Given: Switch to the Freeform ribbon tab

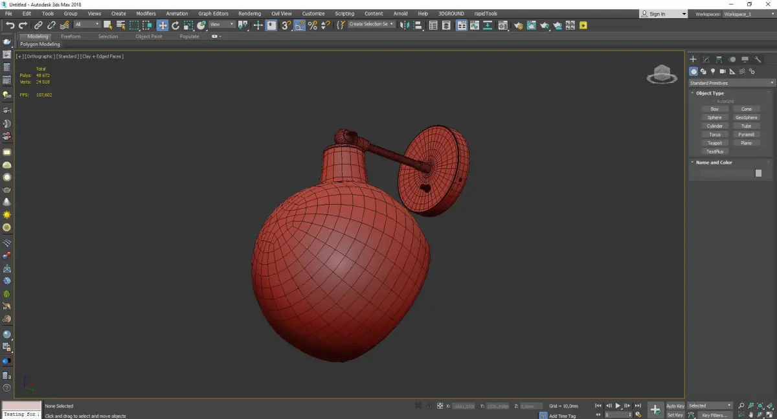Looking at the screenshot, I should [71, 37].
